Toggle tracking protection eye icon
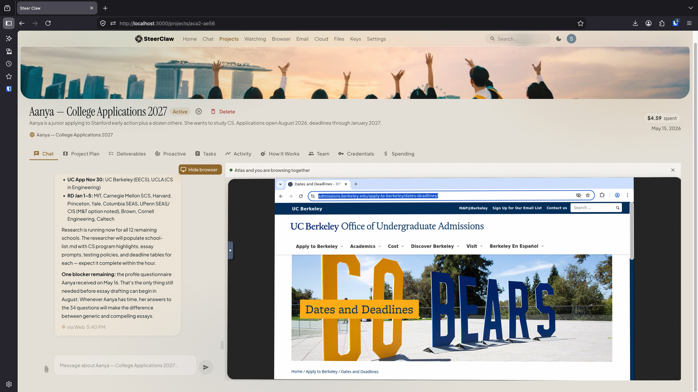Viewport: 698px width, 392px height. coord(578,195)
